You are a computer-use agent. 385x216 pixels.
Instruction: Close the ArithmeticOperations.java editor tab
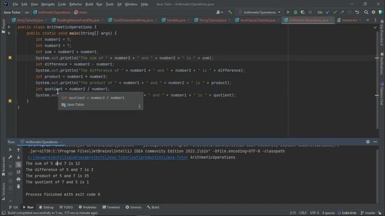click(331, 20)
